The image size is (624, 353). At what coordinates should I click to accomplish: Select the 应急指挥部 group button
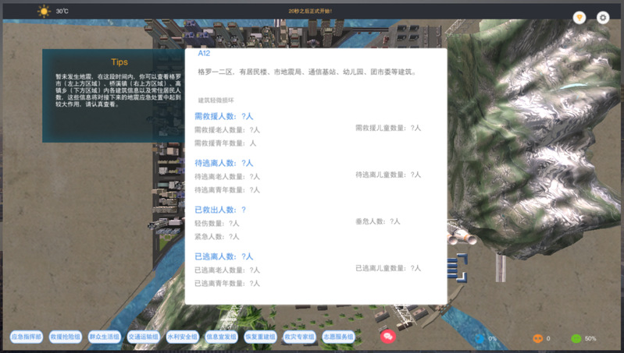tap(27, 337)
